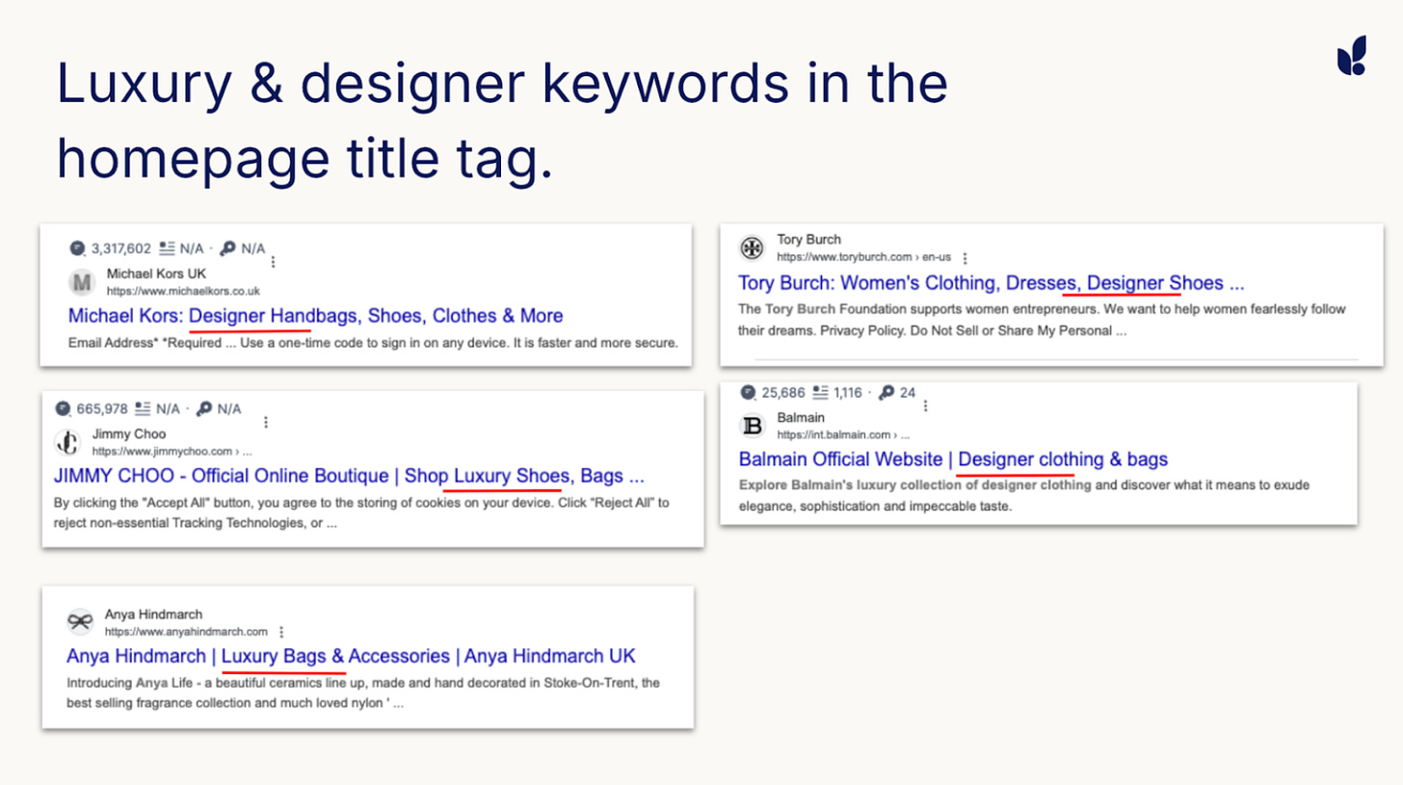This screenshot has width=1403, height=785.
Task: Open the Anya Hindmarch Luxury Bags link
Action: tap(351, 656)
